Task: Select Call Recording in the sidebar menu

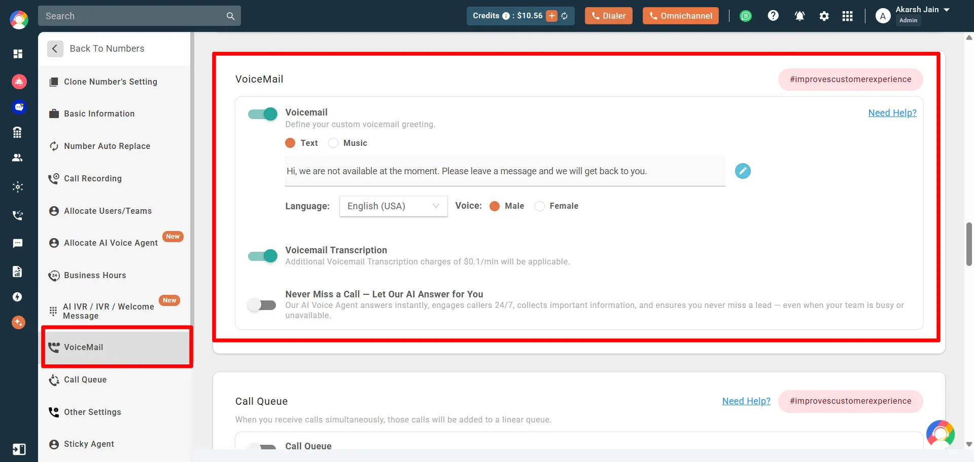Action: click(93, 179)
